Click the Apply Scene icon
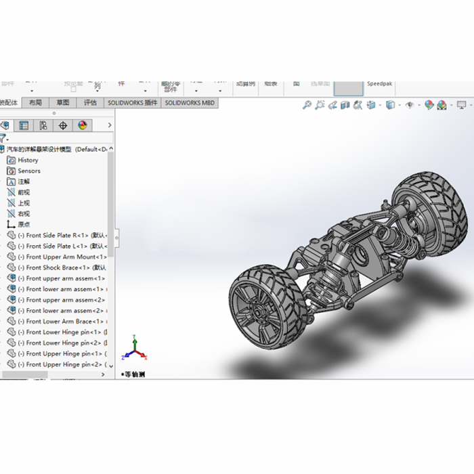Image resolution: width=474 pixels, height=474 pixels. [x=441, y=105]
